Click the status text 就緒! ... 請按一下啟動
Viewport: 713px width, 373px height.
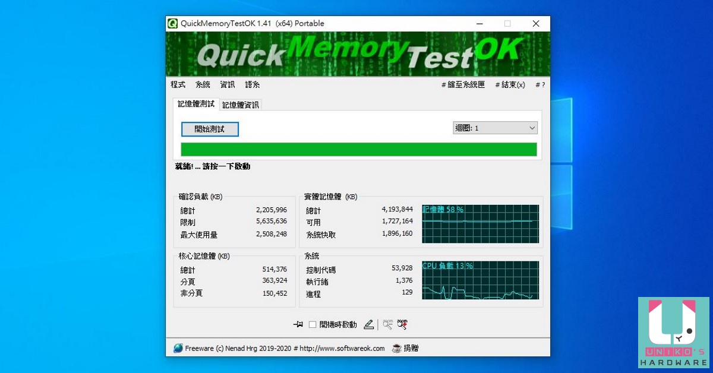click(213, 166)
